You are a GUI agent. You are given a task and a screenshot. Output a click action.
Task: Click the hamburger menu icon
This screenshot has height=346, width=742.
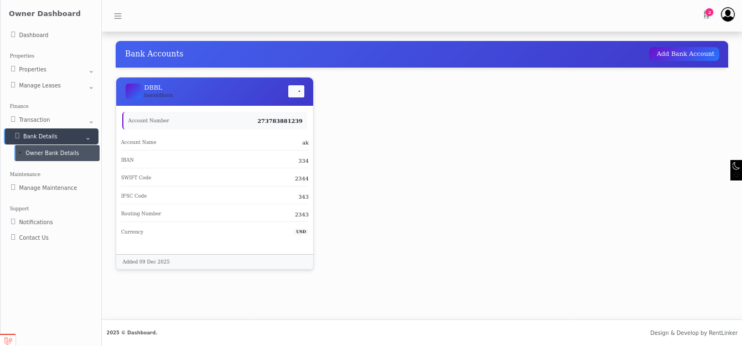pos(118,16)
